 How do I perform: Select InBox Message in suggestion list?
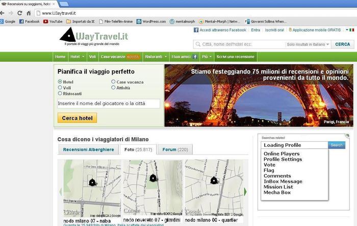tap(283, 181)
